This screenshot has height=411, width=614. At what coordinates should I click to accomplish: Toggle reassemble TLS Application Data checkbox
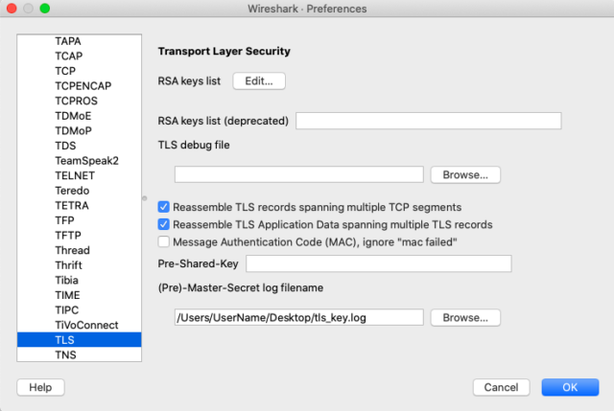coord(164,224)
